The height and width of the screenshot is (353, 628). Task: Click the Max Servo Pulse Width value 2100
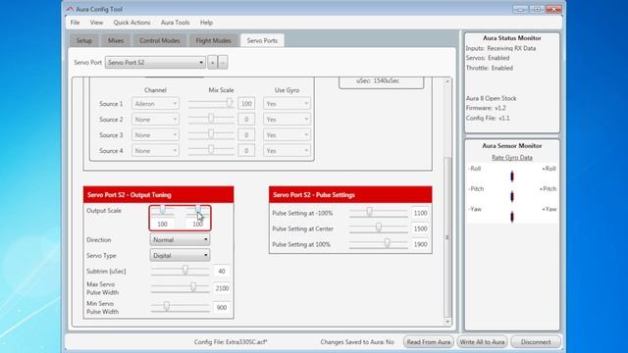point(222,288)
